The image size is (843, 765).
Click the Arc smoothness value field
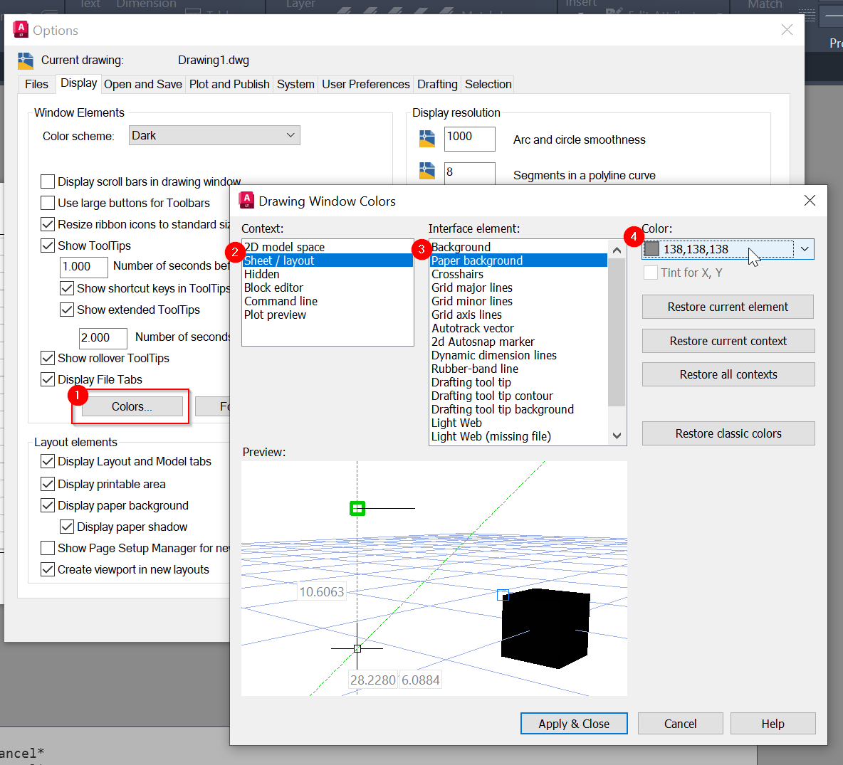[x=468, y=139]
